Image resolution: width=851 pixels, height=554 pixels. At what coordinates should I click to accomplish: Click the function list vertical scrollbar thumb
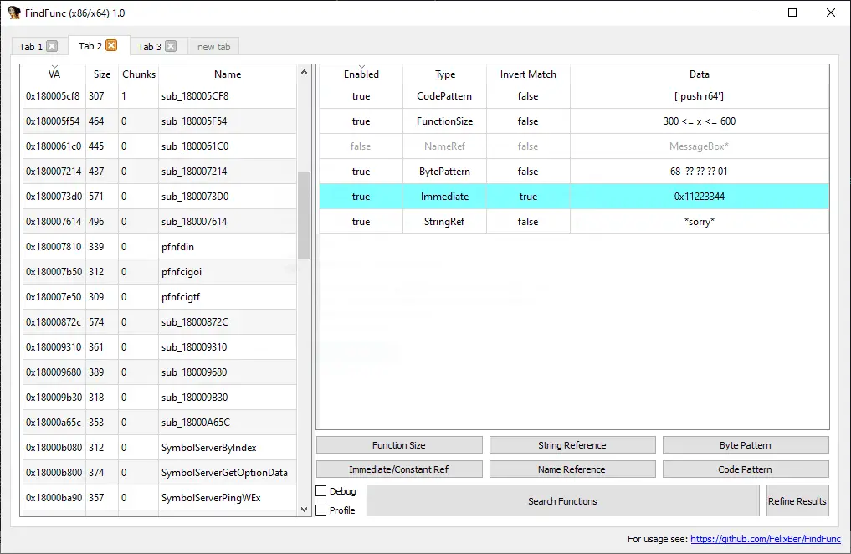[x=304, y=215]
